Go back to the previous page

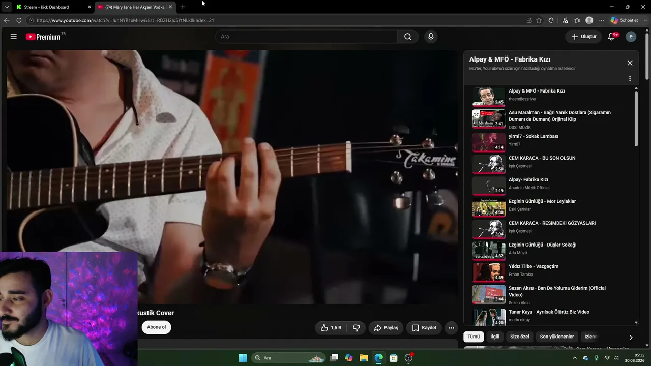(x=7, y=20)
